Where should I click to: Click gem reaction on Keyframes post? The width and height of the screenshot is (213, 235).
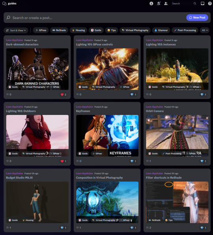click(x=133, y=161)
